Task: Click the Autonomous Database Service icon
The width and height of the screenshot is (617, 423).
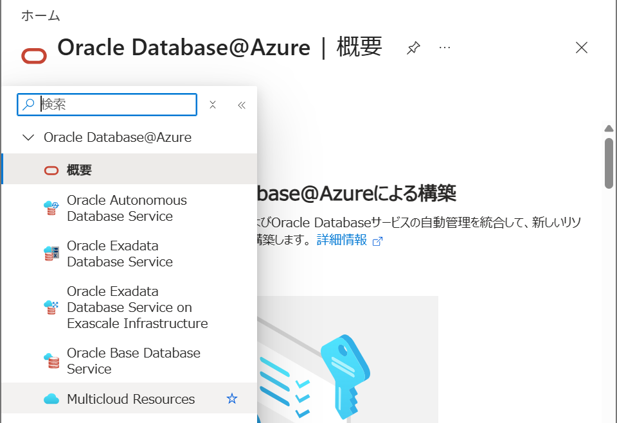Action: coord(51,208)
